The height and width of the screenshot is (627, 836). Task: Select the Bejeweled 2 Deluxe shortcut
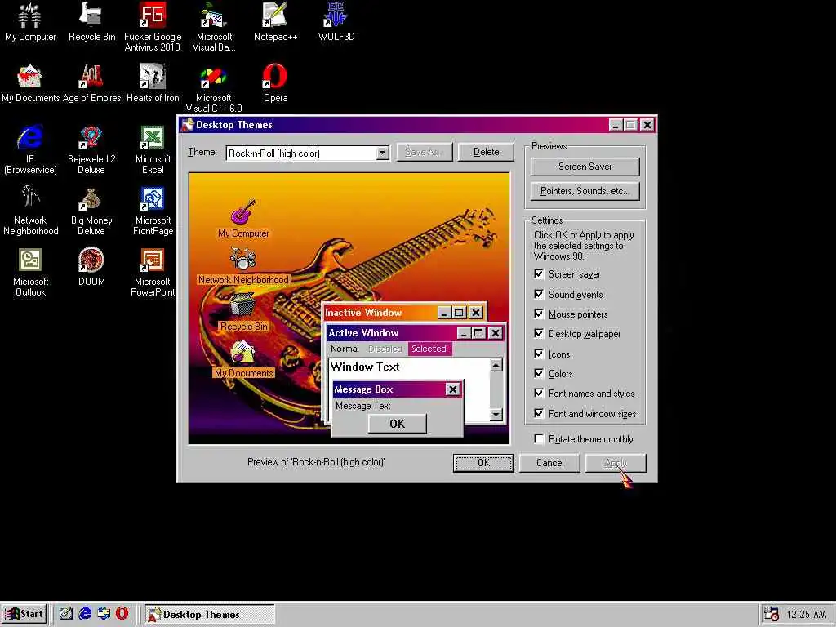tap(91, 149)
